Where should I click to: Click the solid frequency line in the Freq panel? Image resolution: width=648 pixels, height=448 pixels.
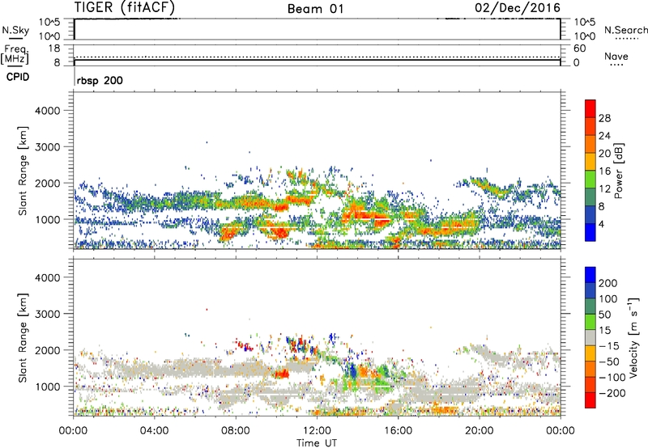coord(317,60)
